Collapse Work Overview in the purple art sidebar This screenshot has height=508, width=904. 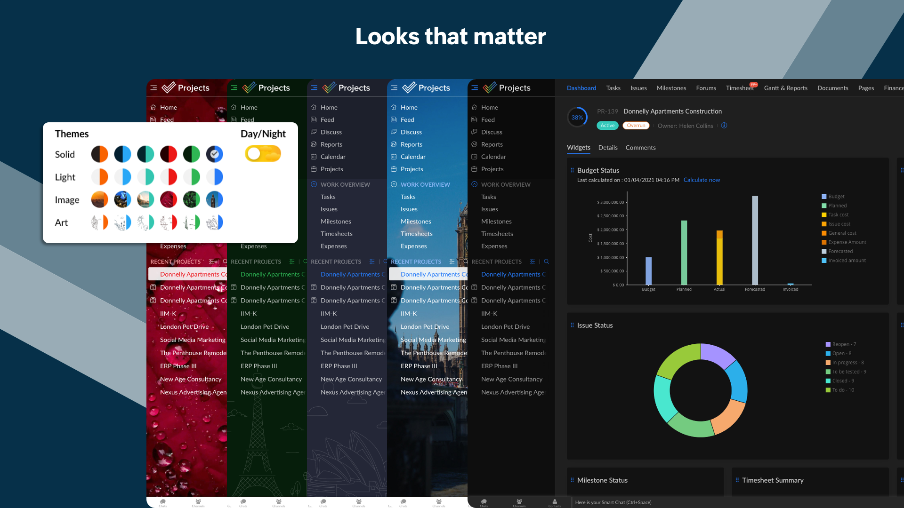tap(314, 184)
